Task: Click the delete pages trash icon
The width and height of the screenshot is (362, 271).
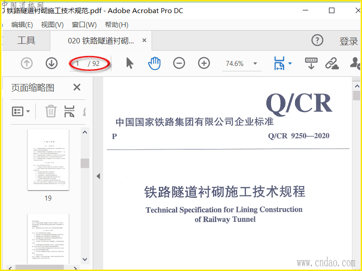Action: pyautogui.click(x=51, y=111)
